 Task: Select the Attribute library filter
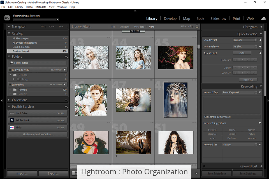(x=125, y=27)
